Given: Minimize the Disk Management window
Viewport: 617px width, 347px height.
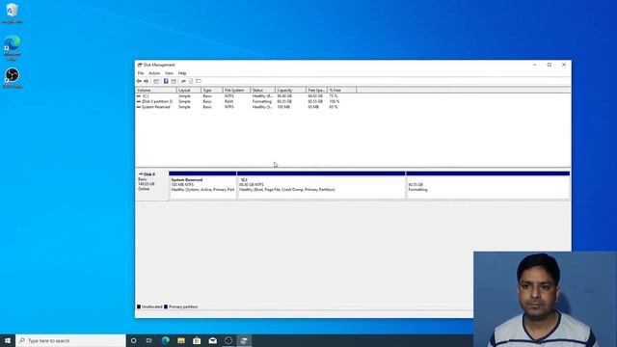Looking at the screenshot, I should click(x=535, y=65).
